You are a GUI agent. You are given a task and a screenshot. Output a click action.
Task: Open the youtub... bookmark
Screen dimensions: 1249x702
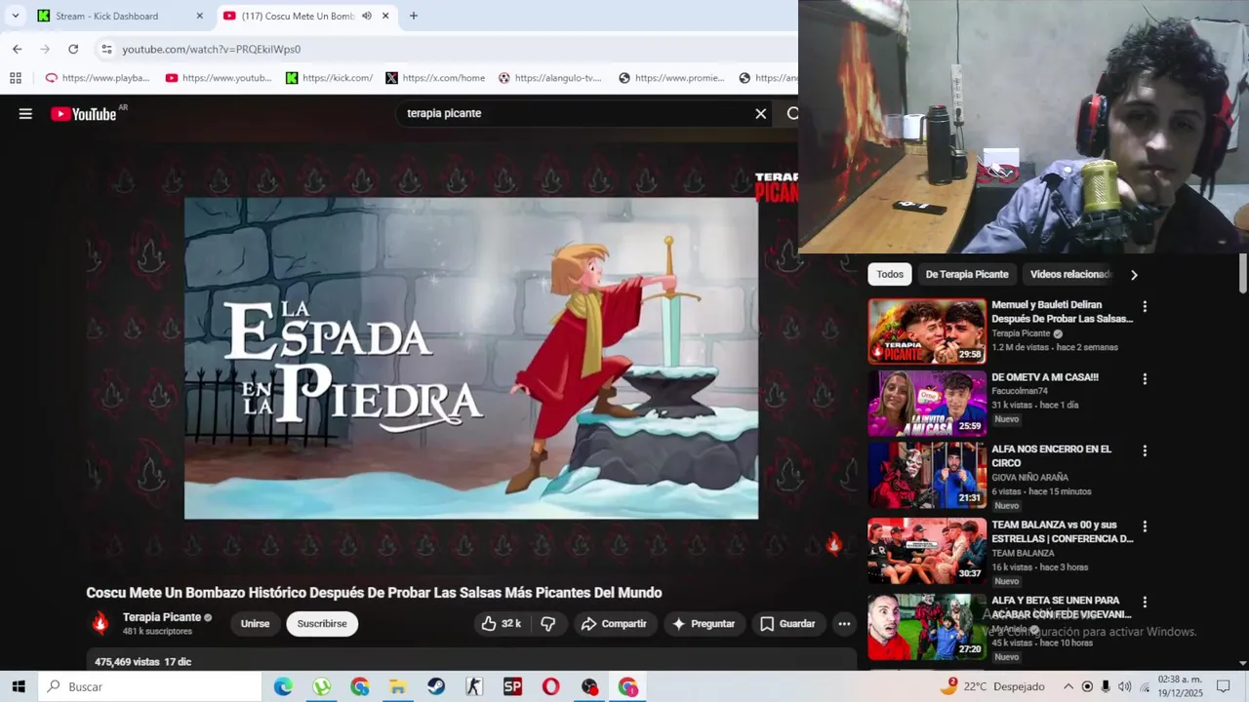pos(219,78)
